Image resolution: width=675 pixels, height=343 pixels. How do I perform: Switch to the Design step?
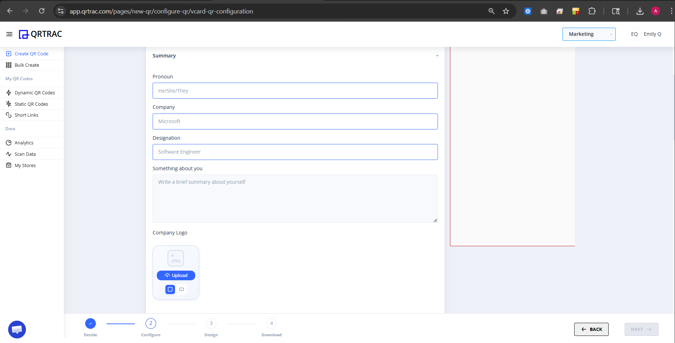coord(211,323)
